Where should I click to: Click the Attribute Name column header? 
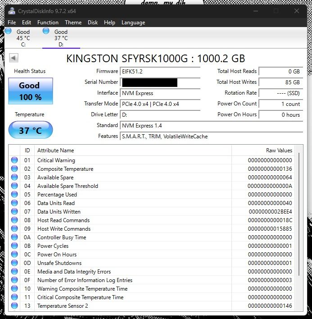133,150
